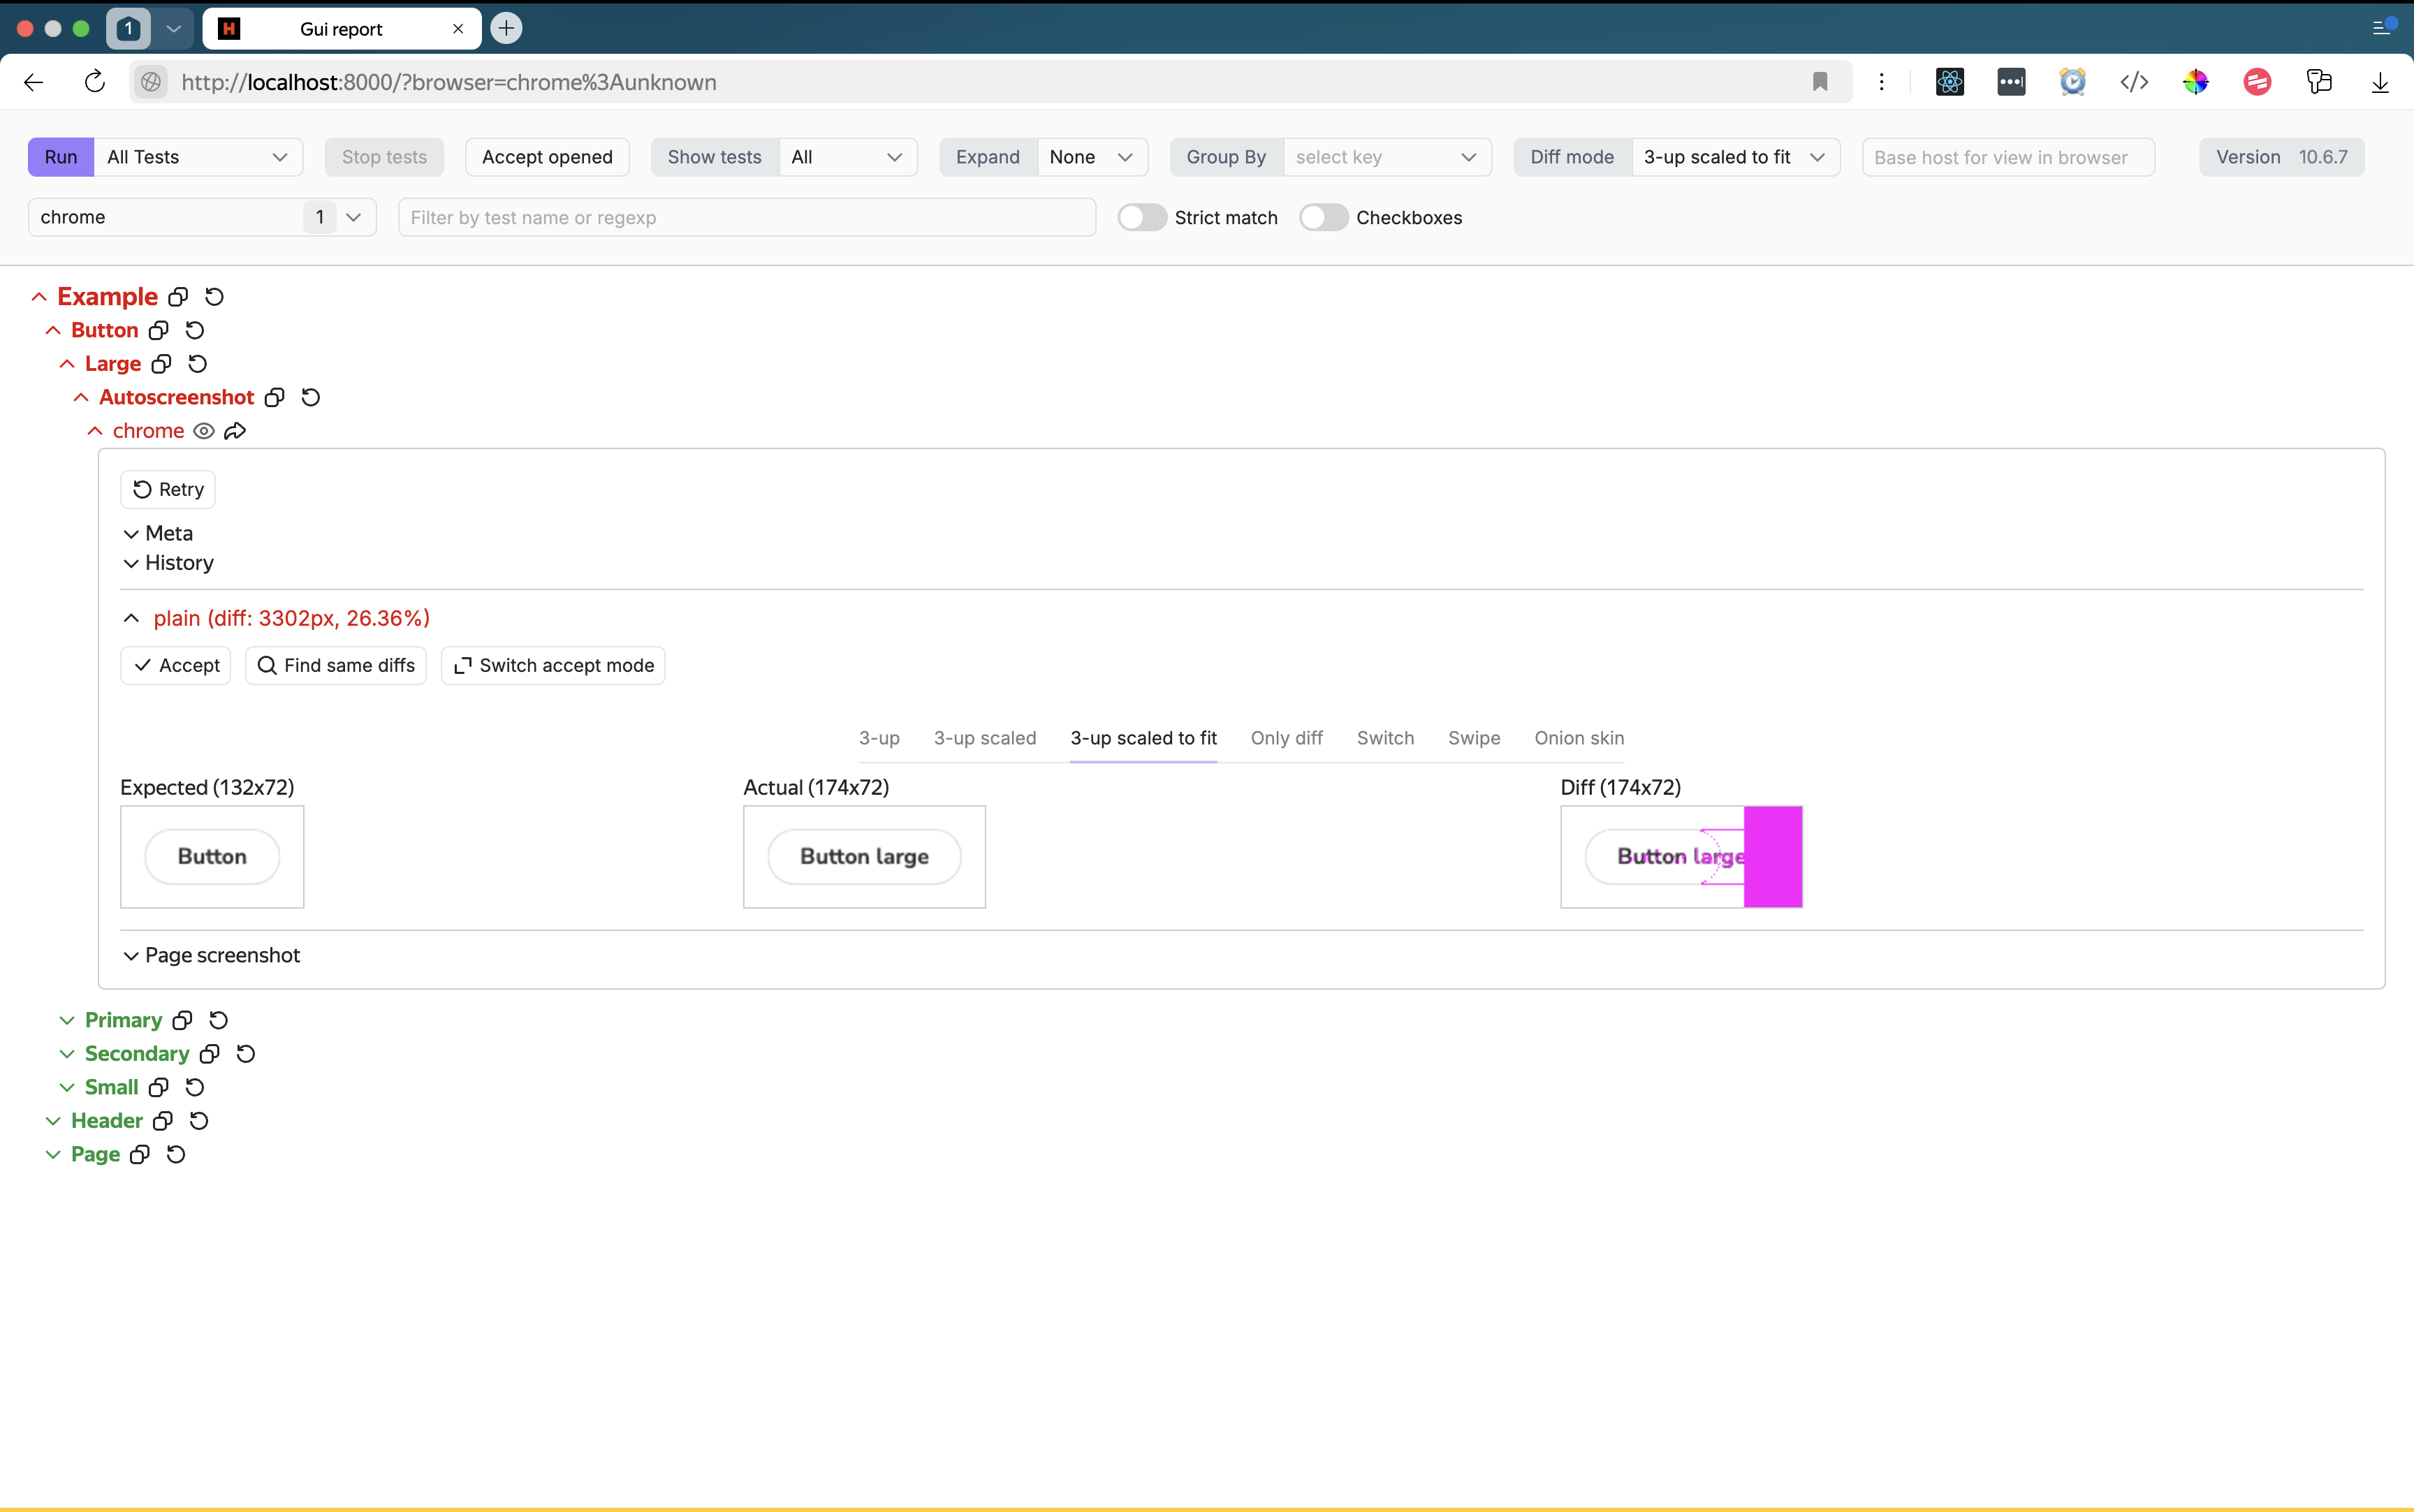Switch to the Only diff tab
The width and height of the screenshot is (2414, 1512).
coord(1286,738)
